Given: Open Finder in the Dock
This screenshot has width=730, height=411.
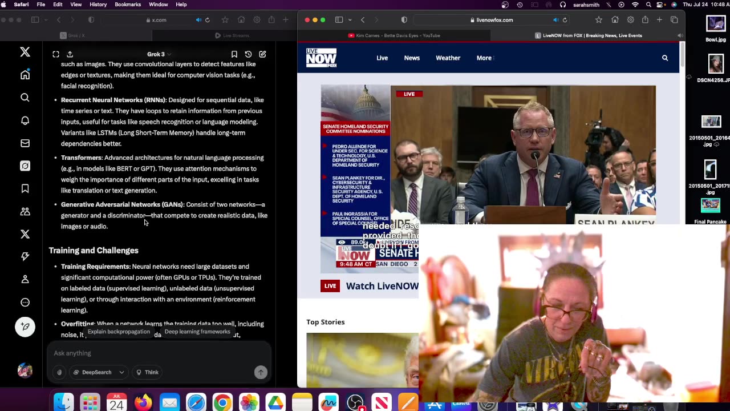Looking at the screenshot, I should (x=63, y=402).
